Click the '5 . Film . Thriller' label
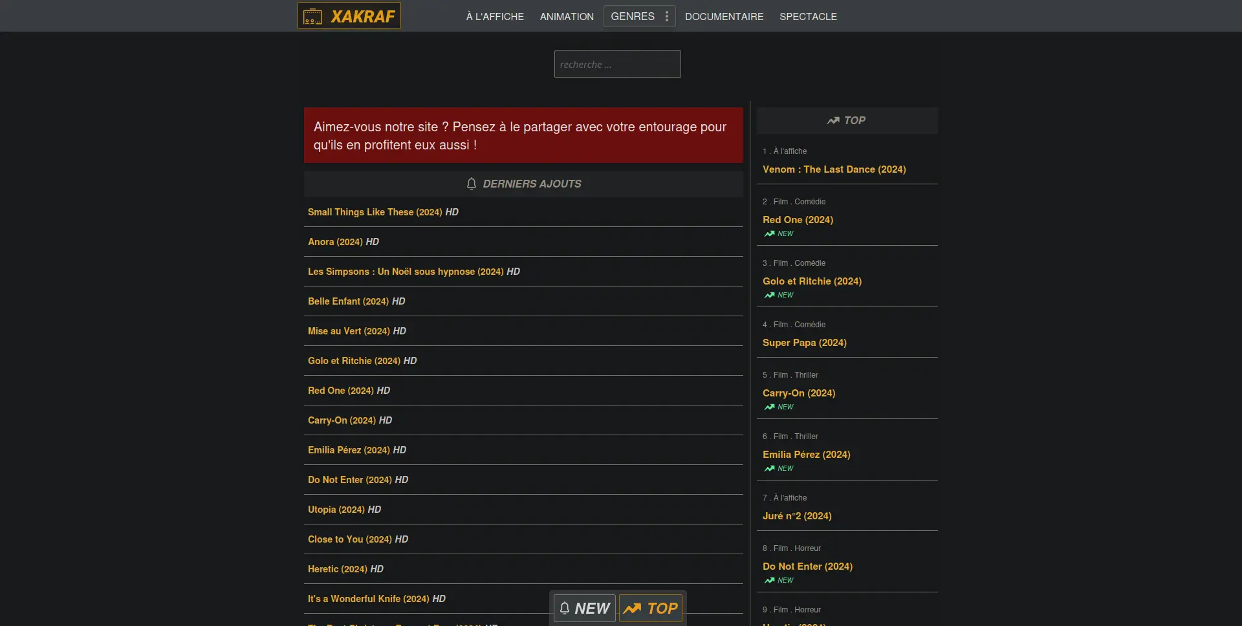1242x626 pixels. [x=790, y=375]
